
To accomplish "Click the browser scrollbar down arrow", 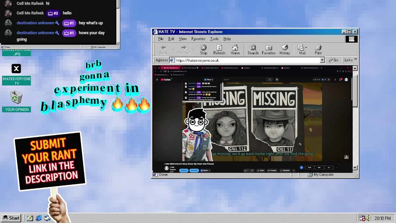I will pos(355,168).
